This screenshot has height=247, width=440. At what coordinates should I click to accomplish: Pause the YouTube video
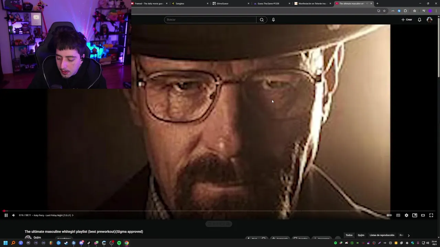click(6, 215)
